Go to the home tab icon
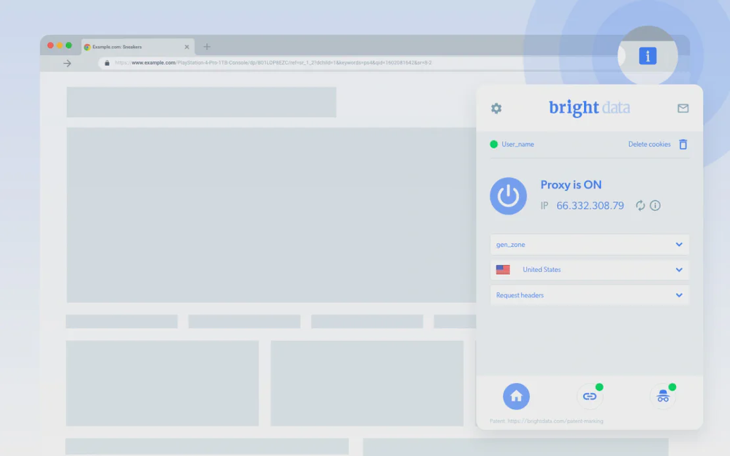730x456 pixels. pos(516,396)
